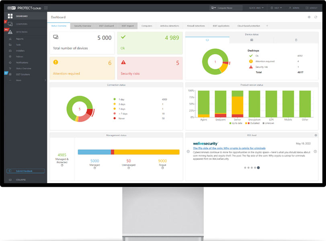
Task: Click the Connection status donut chart
Action: tap(80, 109)
